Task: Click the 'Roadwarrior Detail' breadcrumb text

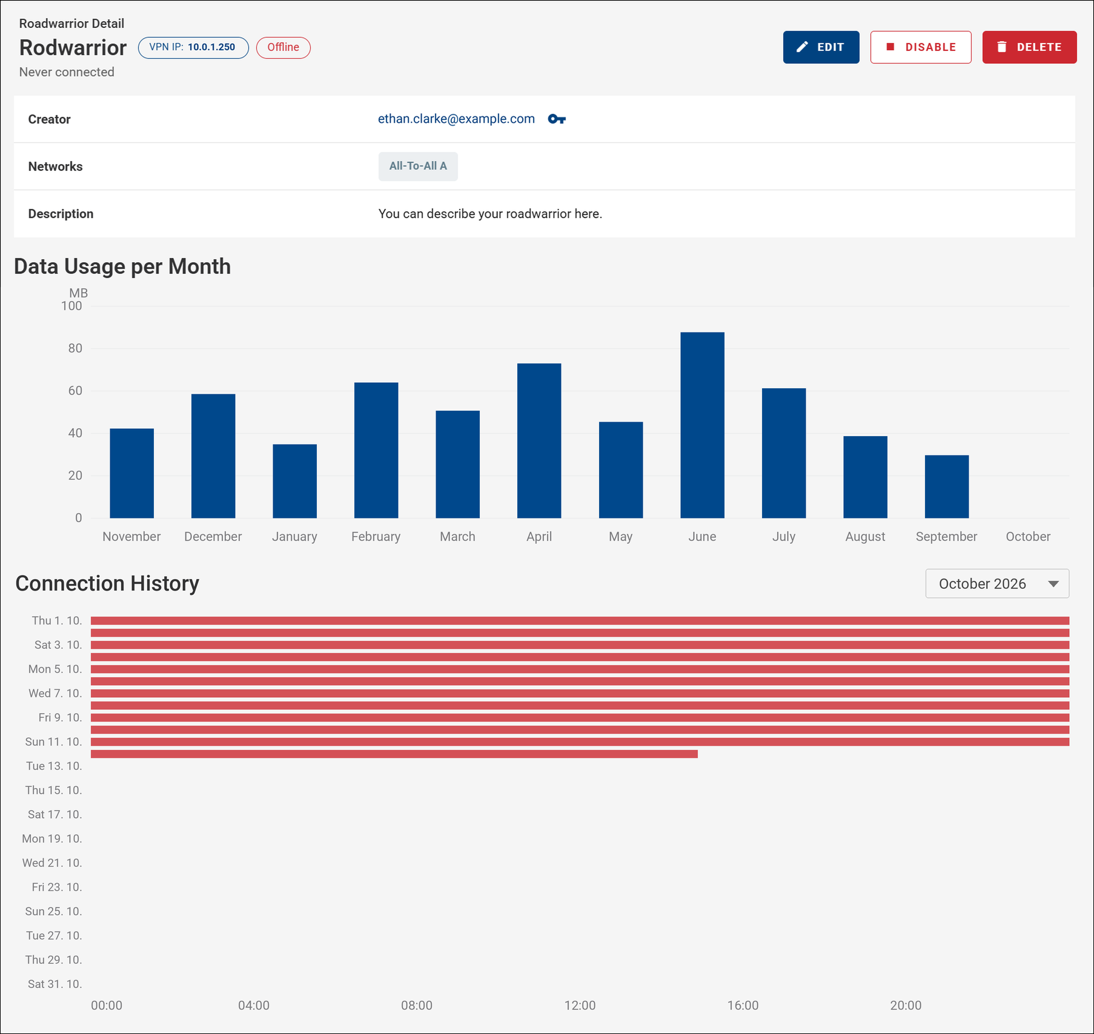Action: pyautogui.click(x=71, y=24)
